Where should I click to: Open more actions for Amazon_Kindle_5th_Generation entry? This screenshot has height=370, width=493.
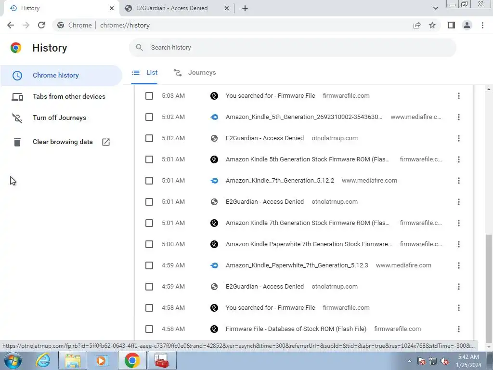pos(459,117)
